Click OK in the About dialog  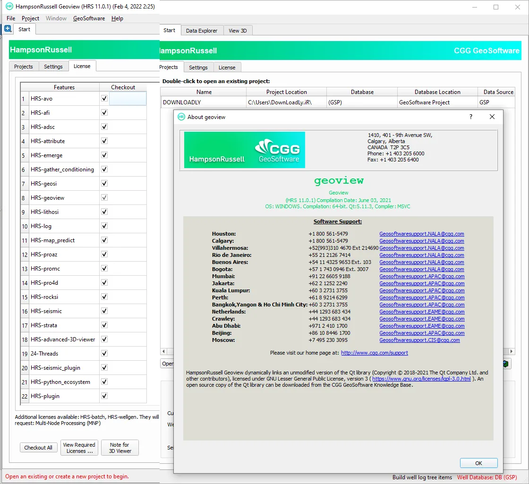(479, 463)
